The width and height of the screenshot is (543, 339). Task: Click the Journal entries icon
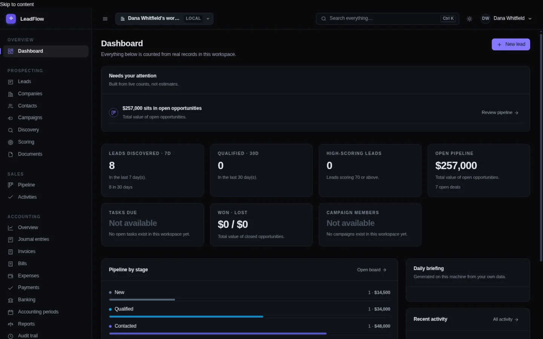point(11,240)
